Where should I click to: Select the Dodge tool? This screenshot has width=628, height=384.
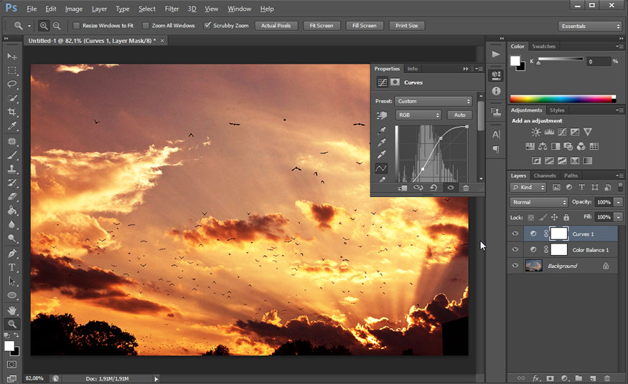coord(12,239)
